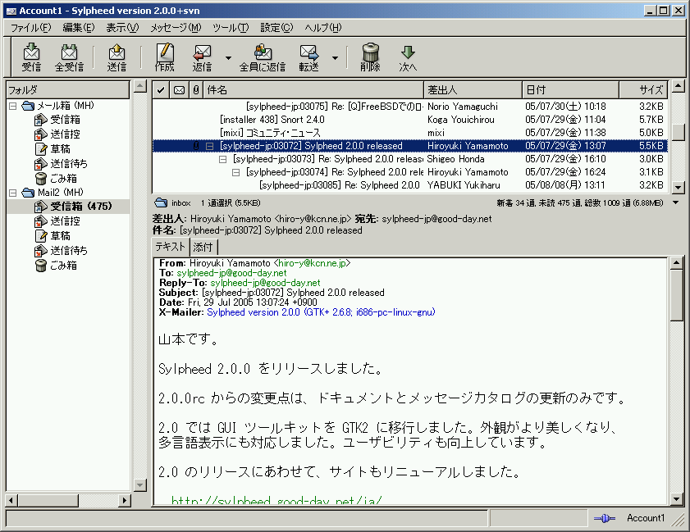This screenshot has height=532, width=690.
Task: Sort messages by 日付 column header
Action: pos(570,90)
